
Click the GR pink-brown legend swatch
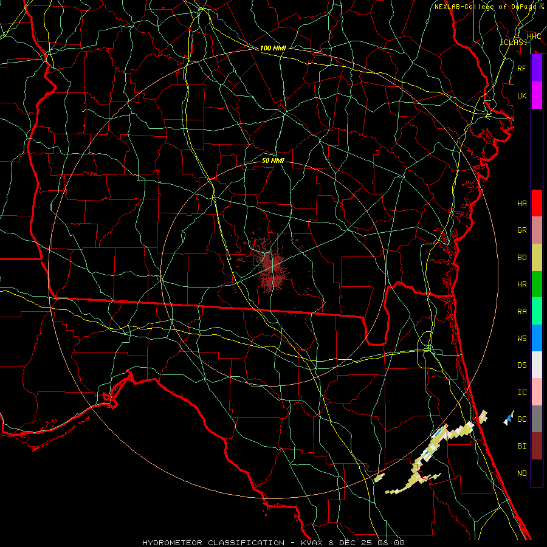(537, 230)
